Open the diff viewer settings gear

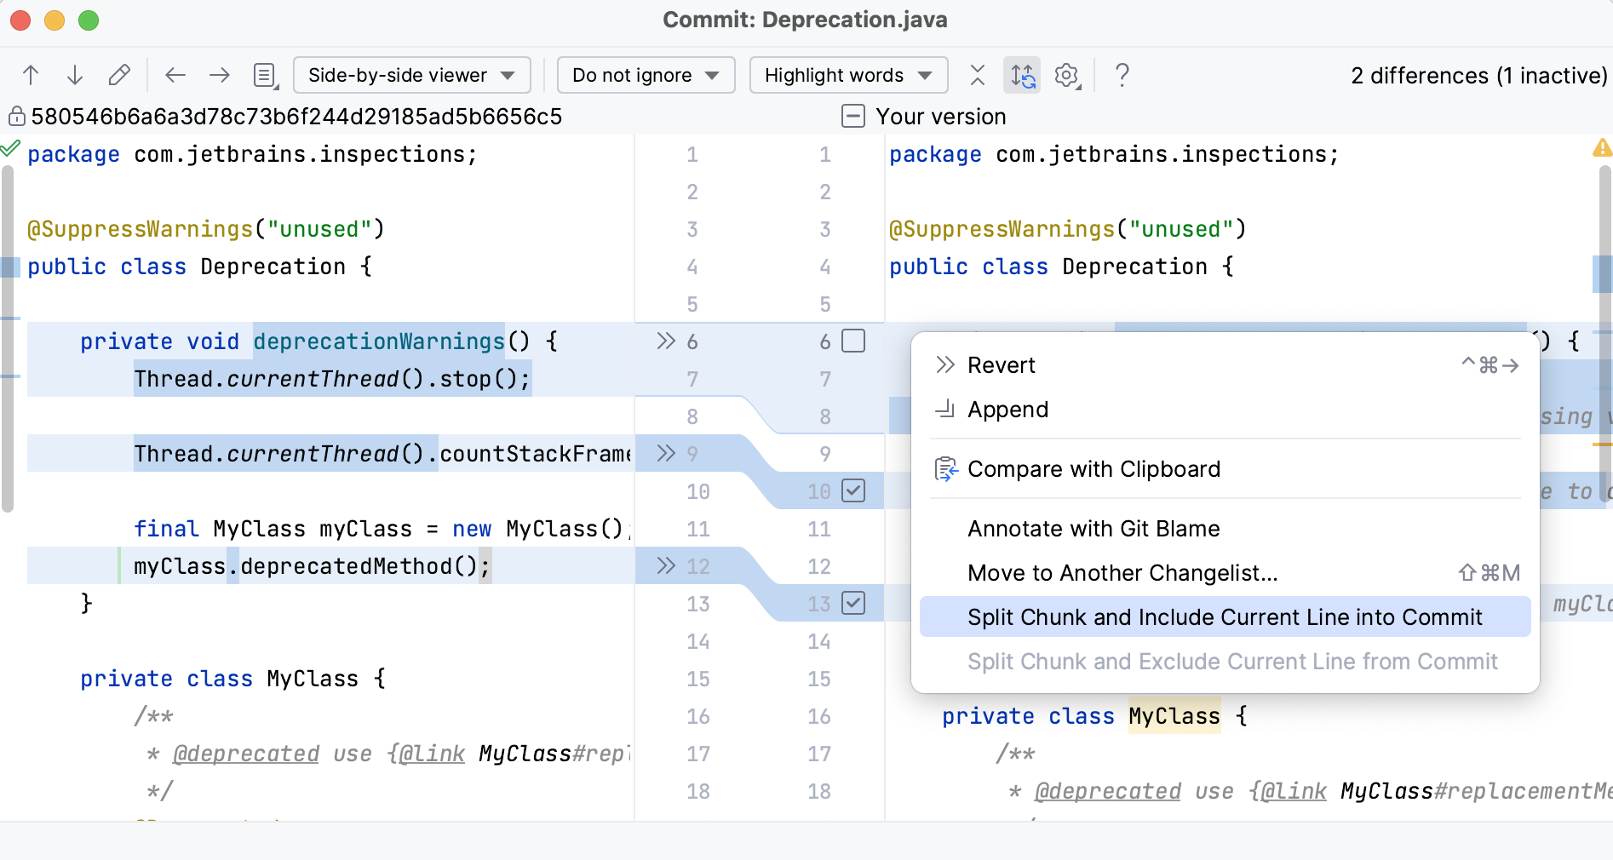tap(1066, 75)
